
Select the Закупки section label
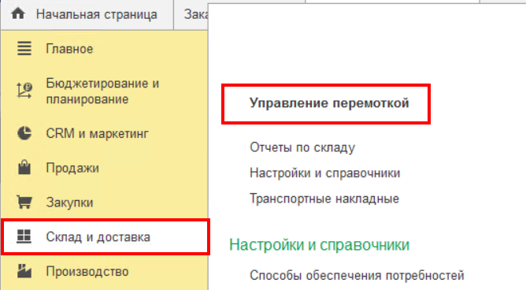pos(69,203)
